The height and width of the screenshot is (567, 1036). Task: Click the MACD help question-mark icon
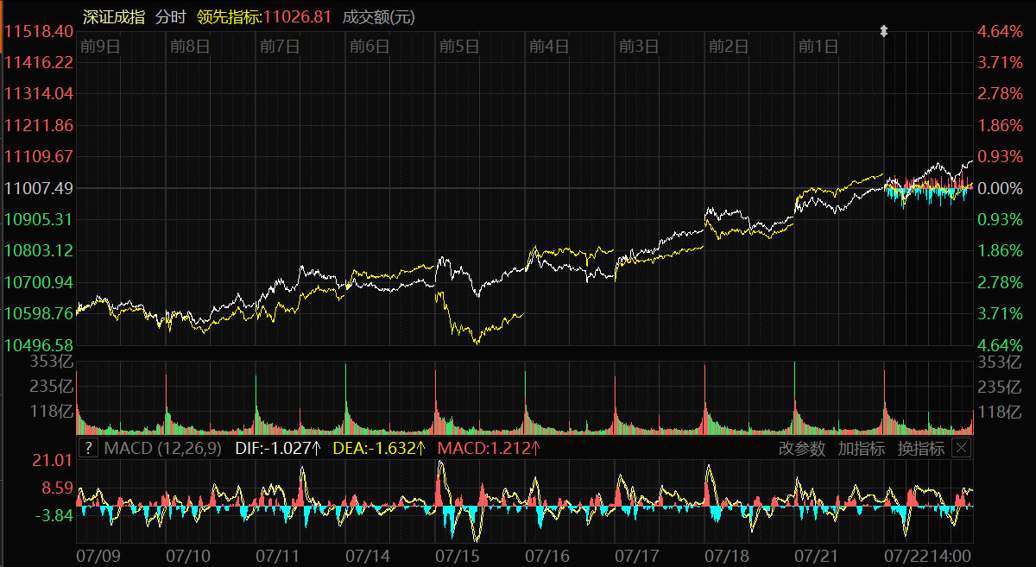tap(88, 448)
